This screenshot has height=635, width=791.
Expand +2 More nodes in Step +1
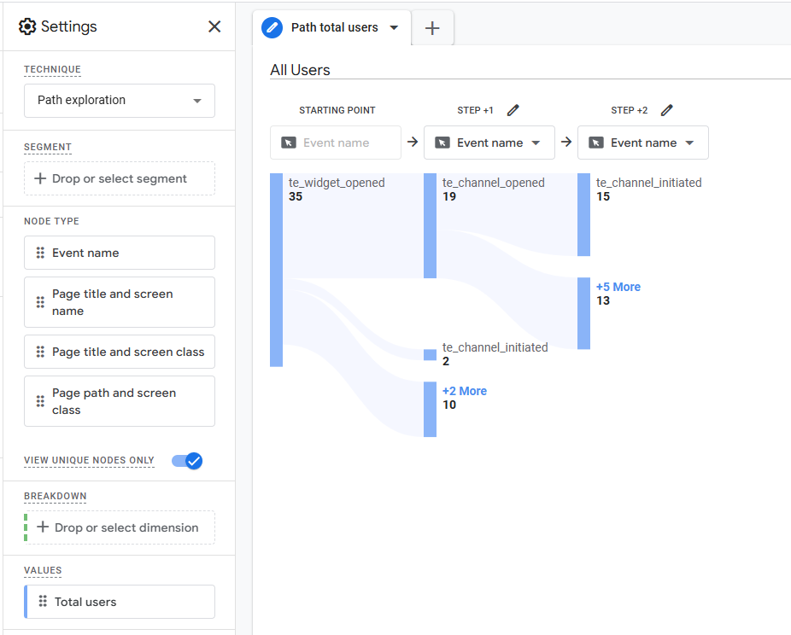point(465,391)
